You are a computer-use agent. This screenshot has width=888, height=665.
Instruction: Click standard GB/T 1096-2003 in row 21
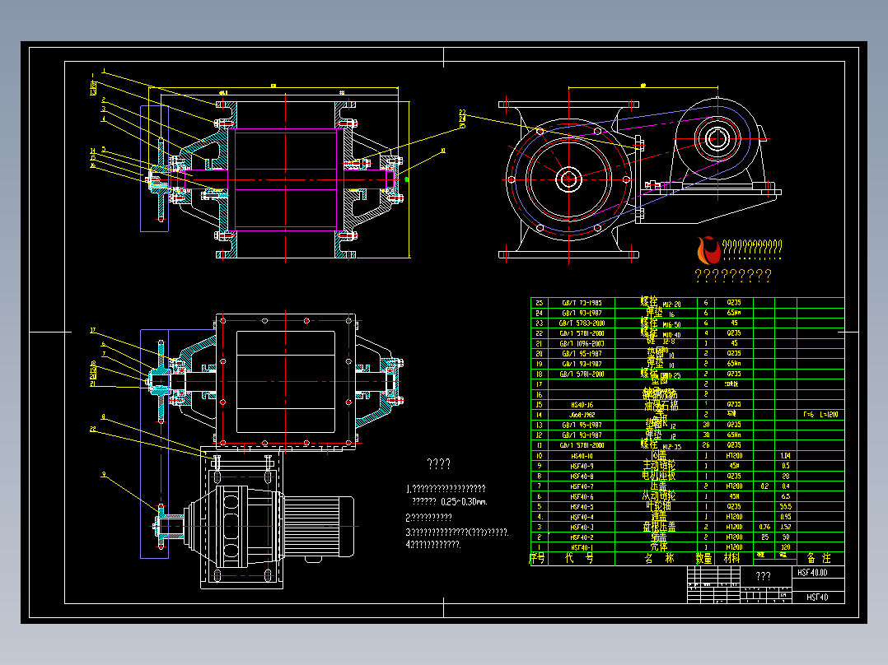[582, 344]
